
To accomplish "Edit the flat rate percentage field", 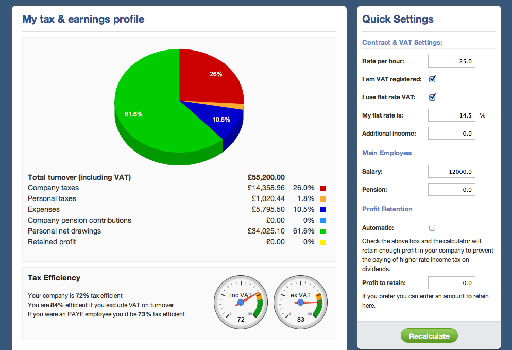I will point(451,115).
